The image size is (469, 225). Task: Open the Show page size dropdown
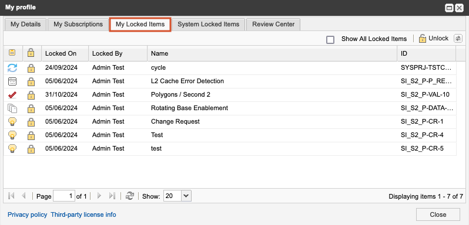point(186,196)
